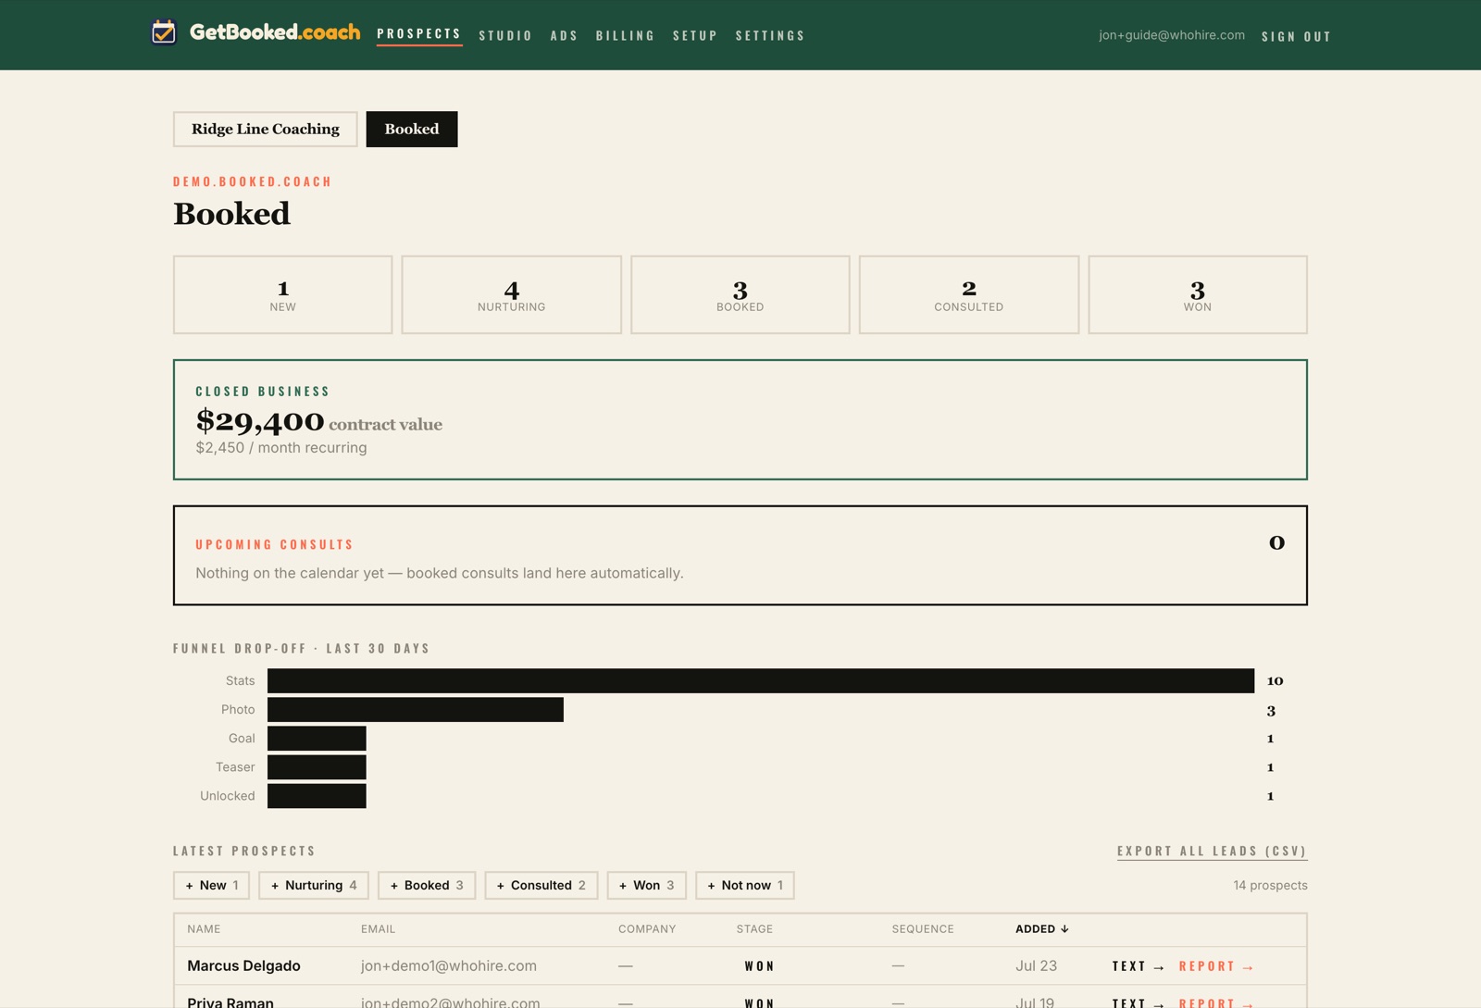Toggle the New 1 filter chip
The image size is (1481, 1008).
click(212, 885)
